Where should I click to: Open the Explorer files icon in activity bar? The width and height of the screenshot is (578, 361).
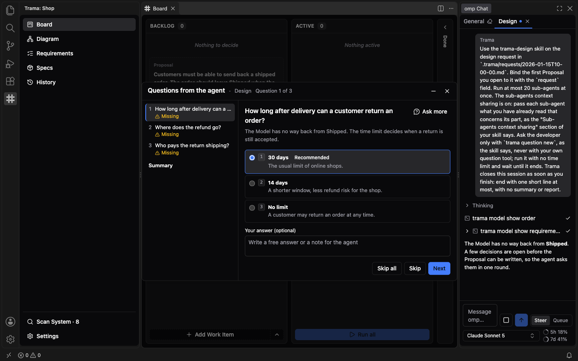[x=10, y=10]
